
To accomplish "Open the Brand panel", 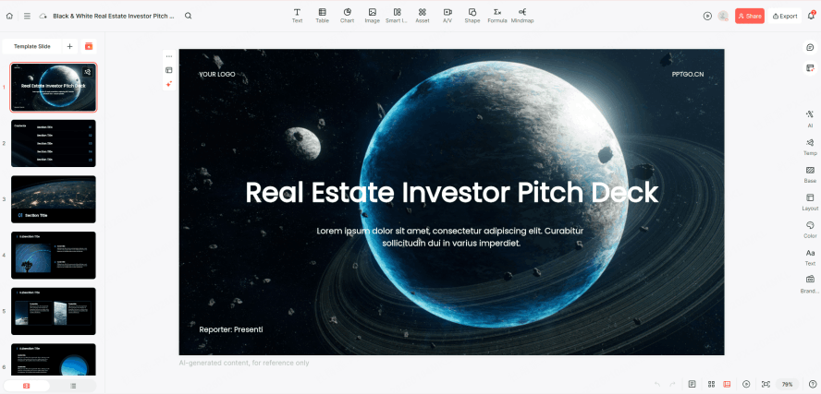I will click(810, 285).
